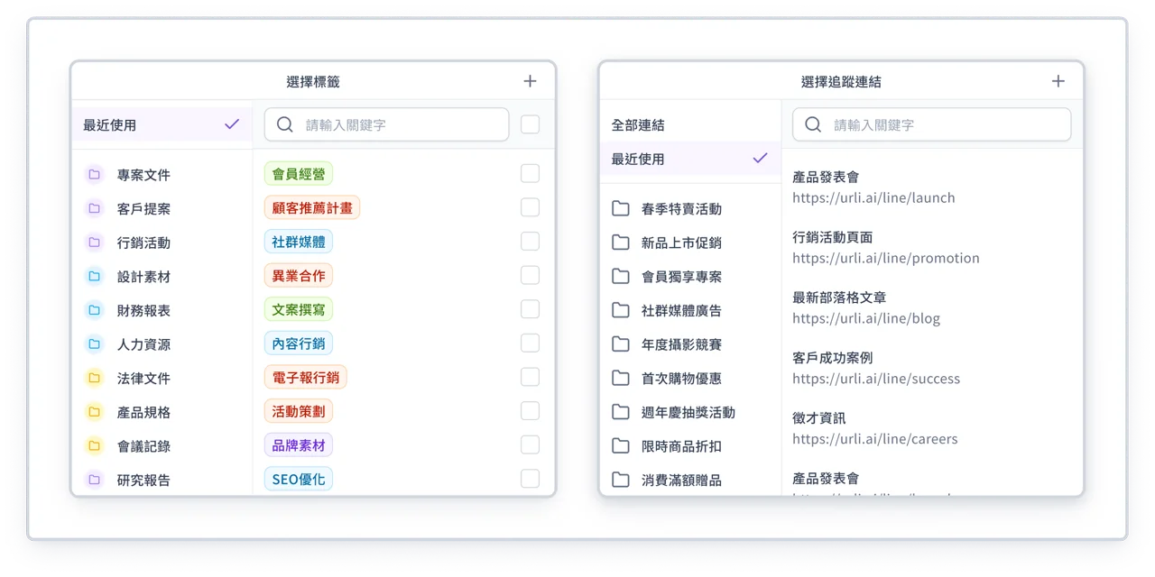
Task: Click the yellow folder icon beside 產品規格
Action: (x=95, y=412)
